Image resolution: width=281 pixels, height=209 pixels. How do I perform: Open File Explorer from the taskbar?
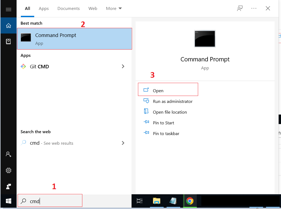pos(157,201)
